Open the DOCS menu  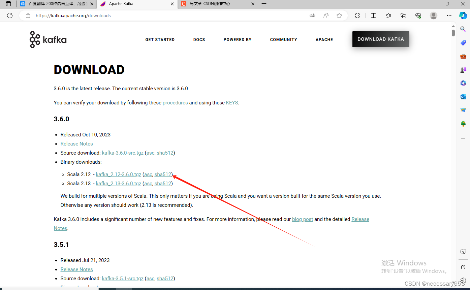pos(199,40)
